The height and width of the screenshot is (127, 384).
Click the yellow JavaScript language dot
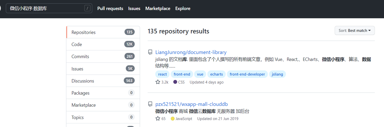tap(173, 119)
